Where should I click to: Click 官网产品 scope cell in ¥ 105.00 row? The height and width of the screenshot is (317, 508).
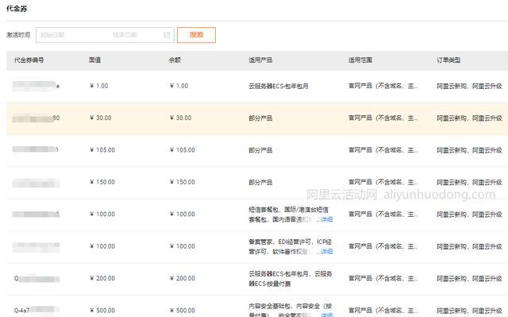(x=383, y=150)
